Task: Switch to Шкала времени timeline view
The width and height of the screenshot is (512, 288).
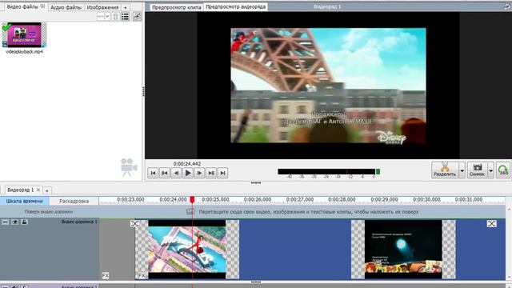Action: 25,201
